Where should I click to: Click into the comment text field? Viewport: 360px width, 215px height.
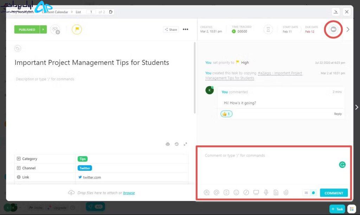tap(267, 165)
